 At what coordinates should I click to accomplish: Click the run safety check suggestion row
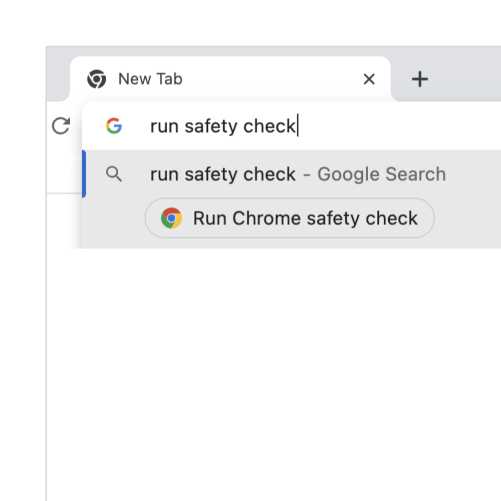pyautogui.click(x=250, y=174)
